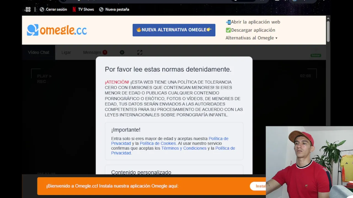Click the Por favor lee estas normas heading
Image resolution: width=353 pixels, height=198 pixels.
coord(168,69)
